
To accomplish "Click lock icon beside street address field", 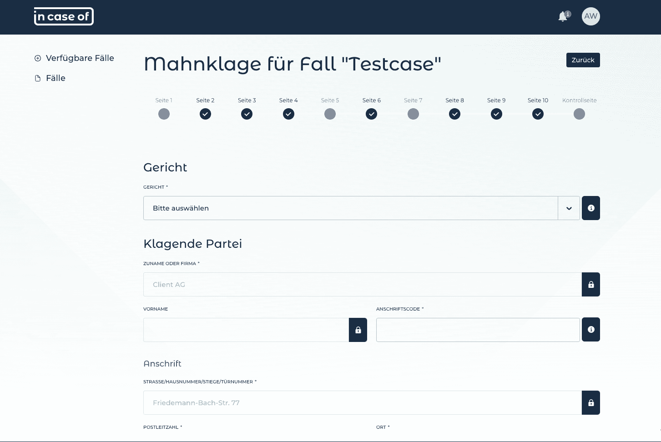I will [x=591, y=402].
